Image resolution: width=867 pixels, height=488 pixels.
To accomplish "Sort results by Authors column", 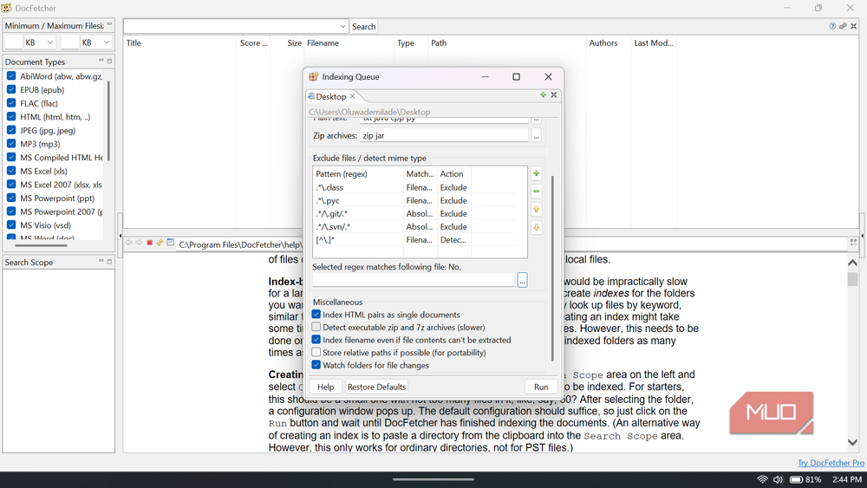I will [x=609, y=43].
